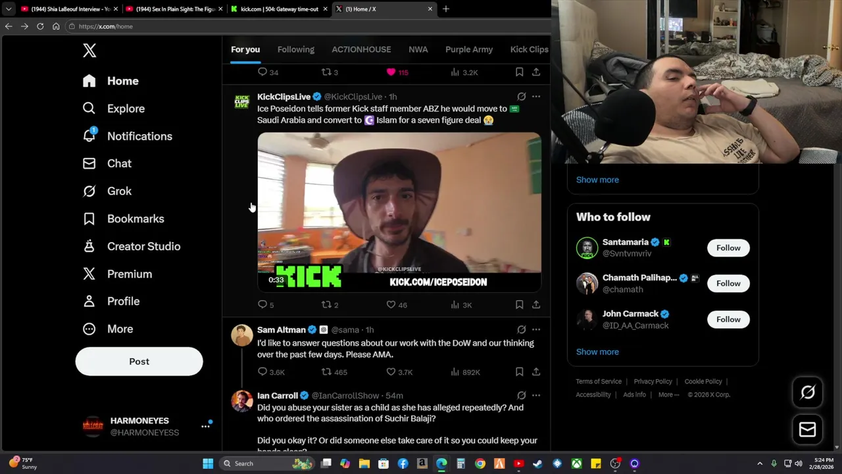Open the floating messages button

click(807, 430)
